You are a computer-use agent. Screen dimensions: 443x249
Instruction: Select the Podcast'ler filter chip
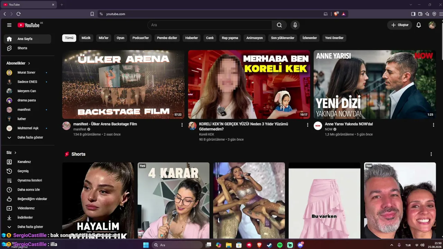(141, 38)
